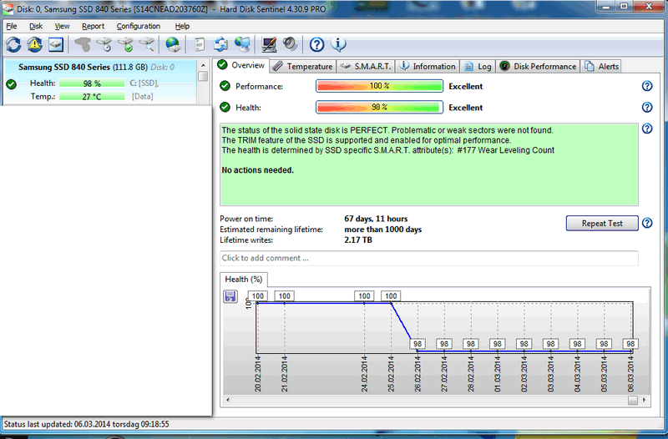668x439 pixels.
Task: Open the Report menu
Action: 93,26
